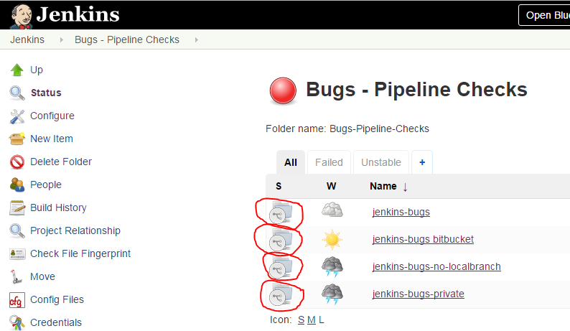Click the Move hand truck icon

point(16,277)
